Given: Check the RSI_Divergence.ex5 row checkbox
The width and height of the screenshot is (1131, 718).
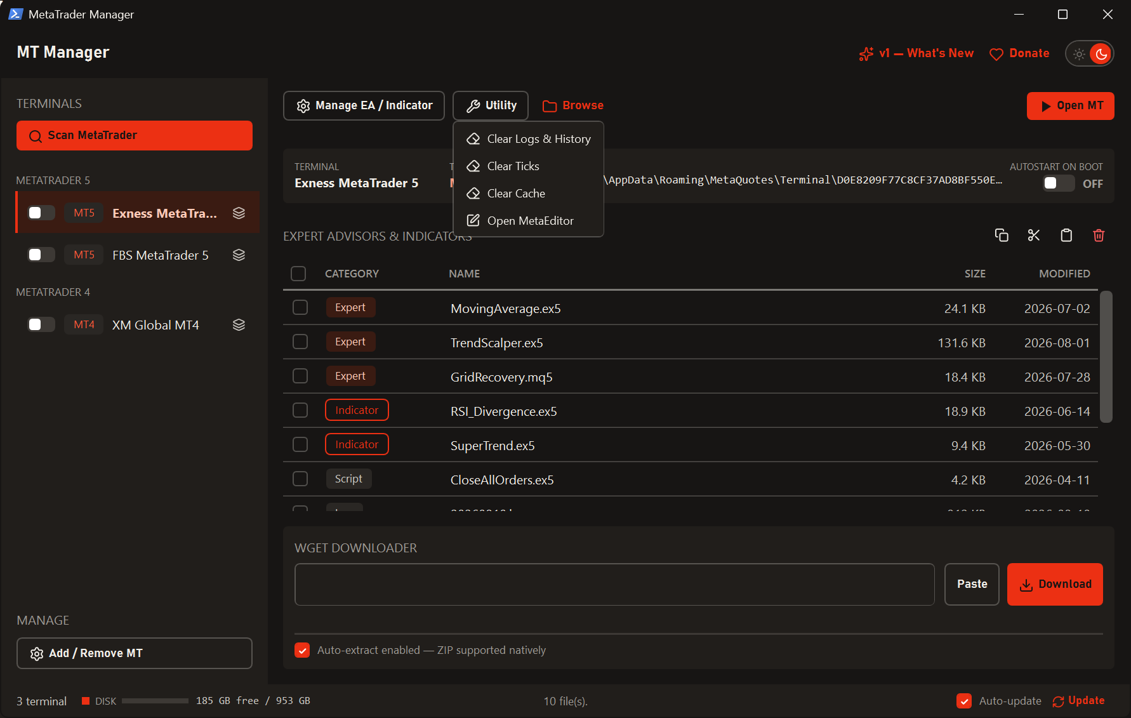Looking at the screenshot, I should click(x=300, y=411).
